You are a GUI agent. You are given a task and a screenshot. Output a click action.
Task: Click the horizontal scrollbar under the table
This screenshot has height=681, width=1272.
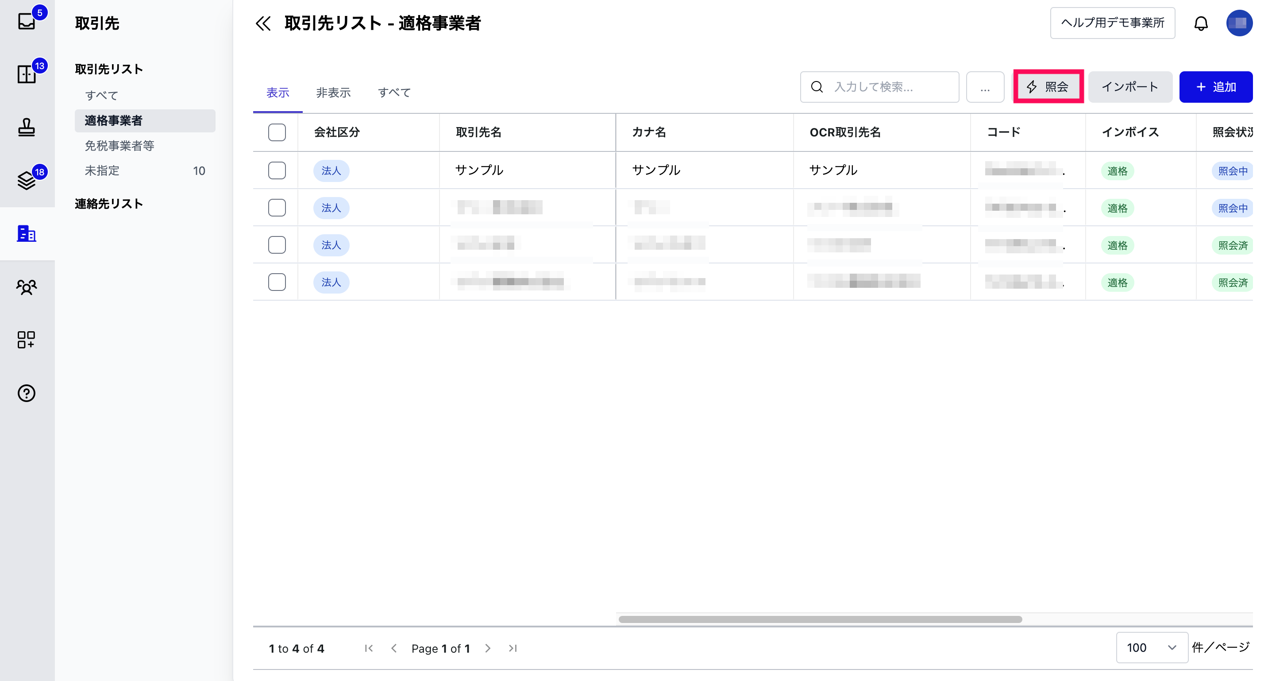(820, 619)
